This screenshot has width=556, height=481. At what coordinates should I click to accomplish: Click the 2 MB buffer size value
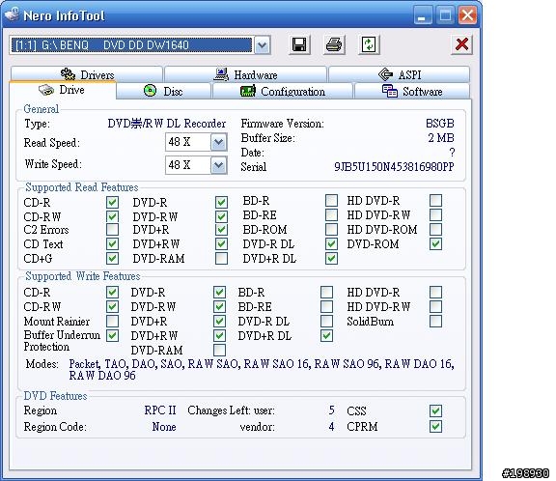pyautogui.click(x=441, y=138)
